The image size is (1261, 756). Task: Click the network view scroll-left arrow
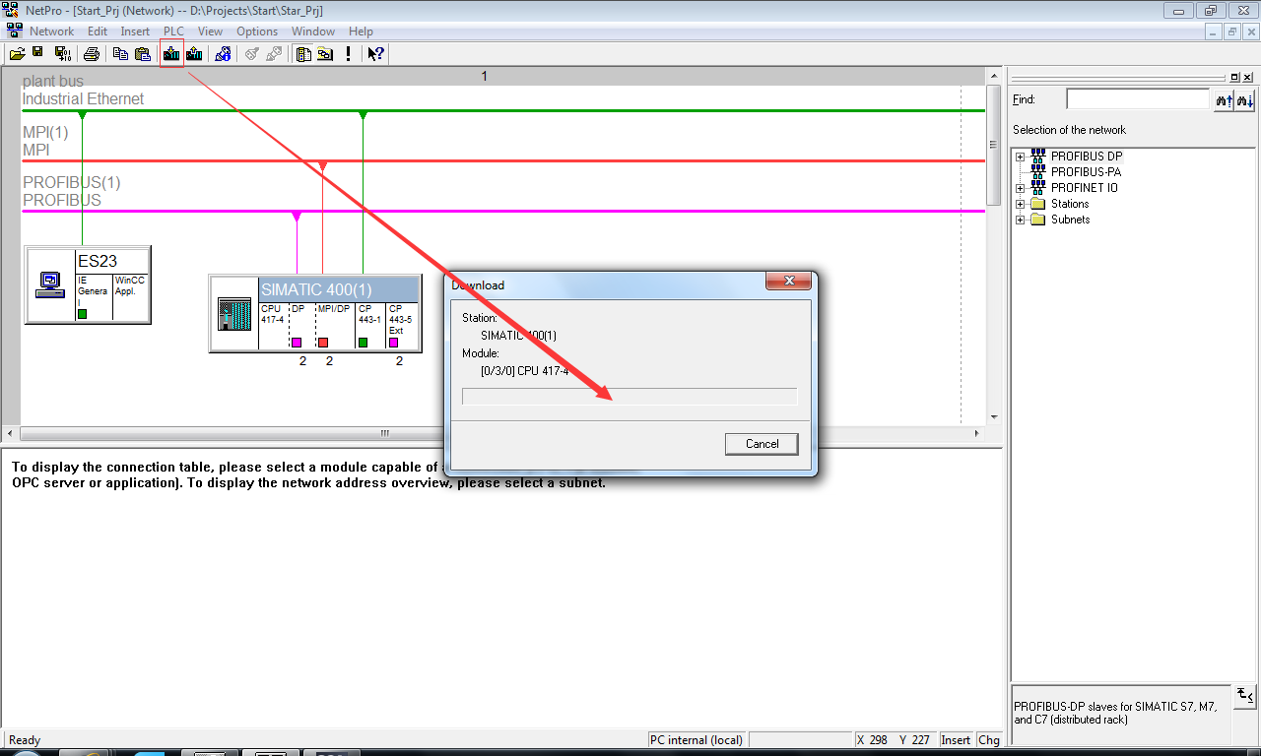click(10, 433)
